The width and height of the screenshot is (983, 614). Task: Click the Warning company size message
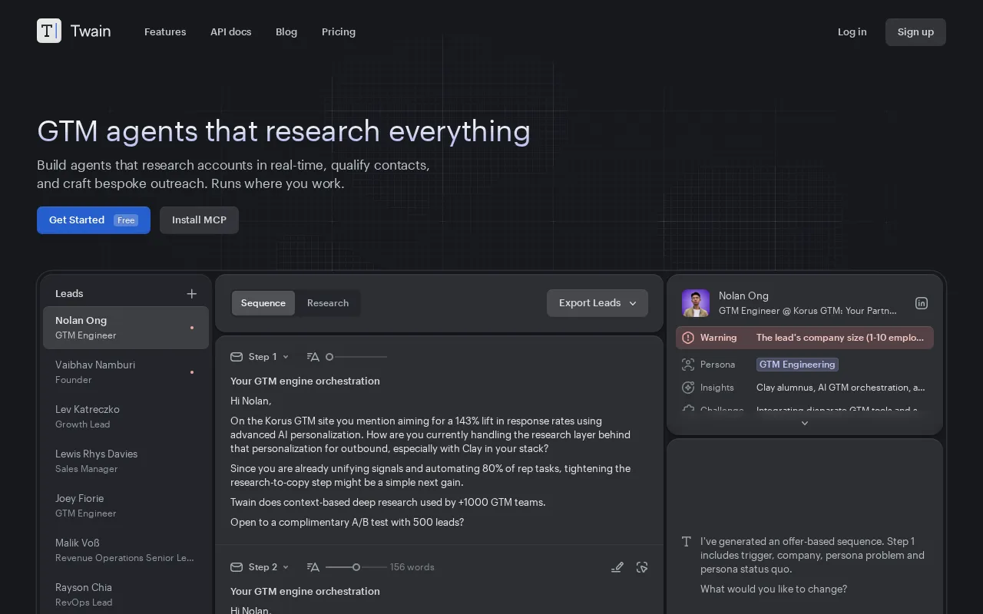842,338
